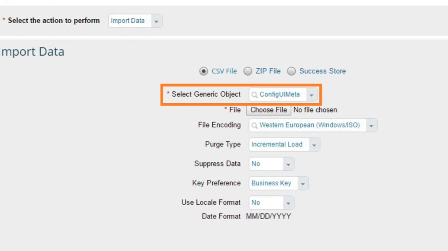
Task: Click the search icon in File Encoding field
Action: coord(254,125)
